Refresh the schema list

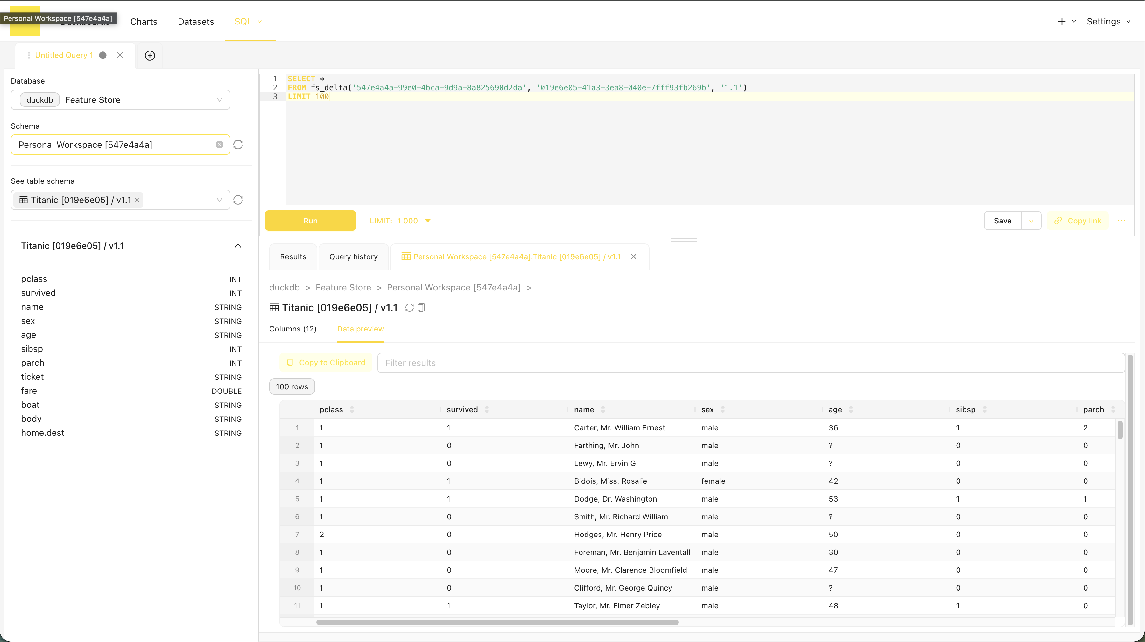coord(238,145)
